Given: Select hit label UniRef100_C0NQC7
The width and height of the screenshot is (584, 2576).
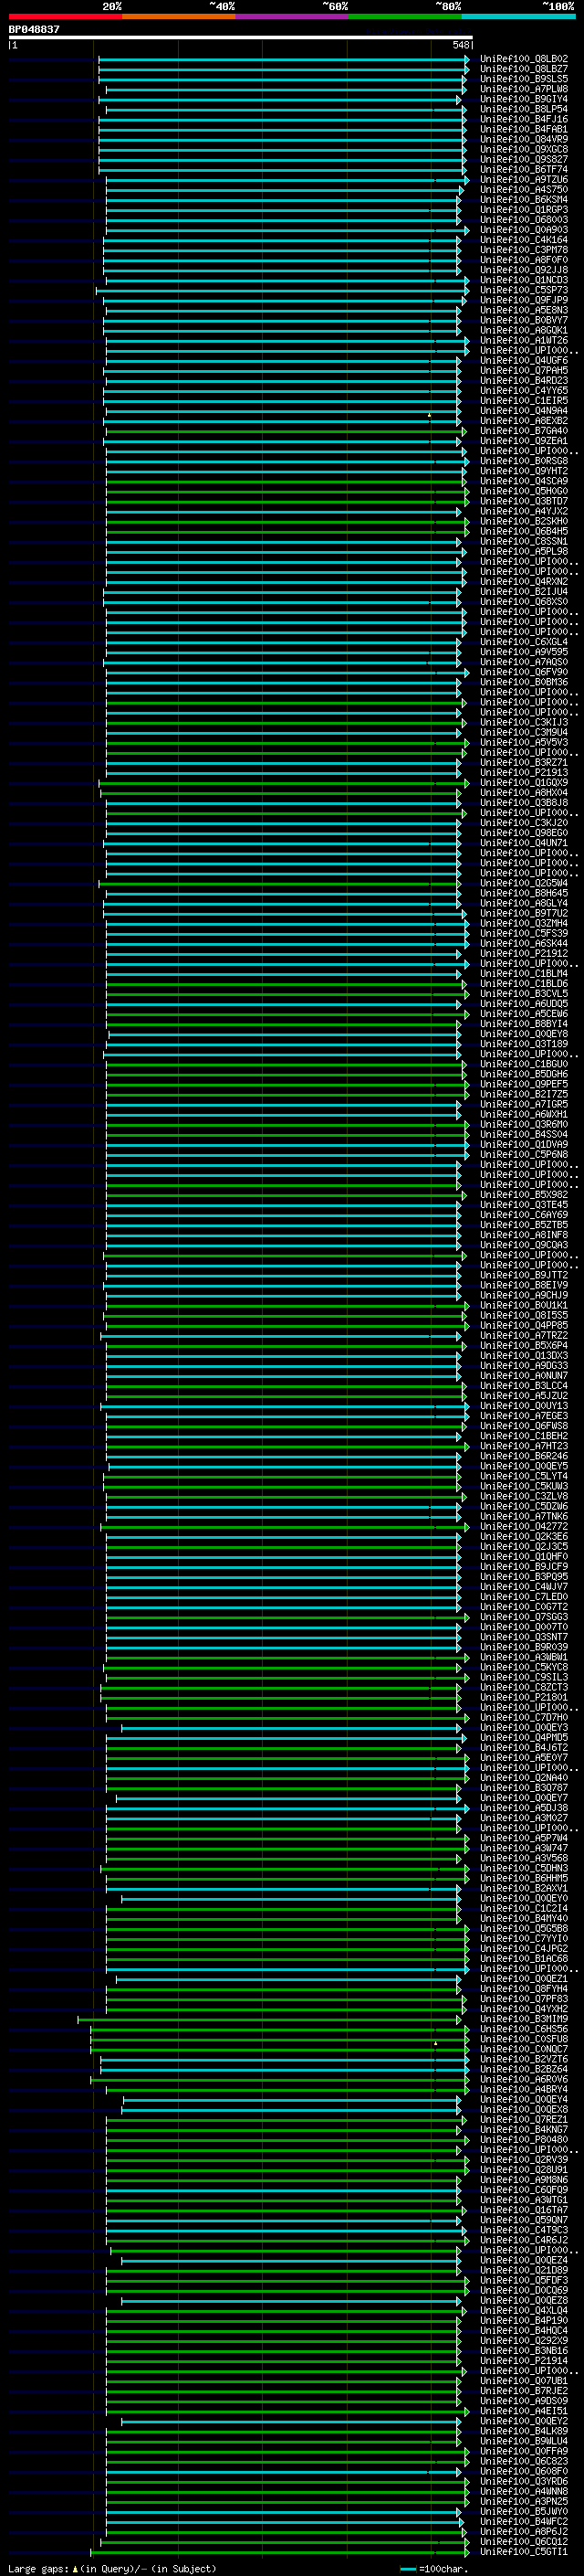Looking at the screenshot, I should point(524,2050).
